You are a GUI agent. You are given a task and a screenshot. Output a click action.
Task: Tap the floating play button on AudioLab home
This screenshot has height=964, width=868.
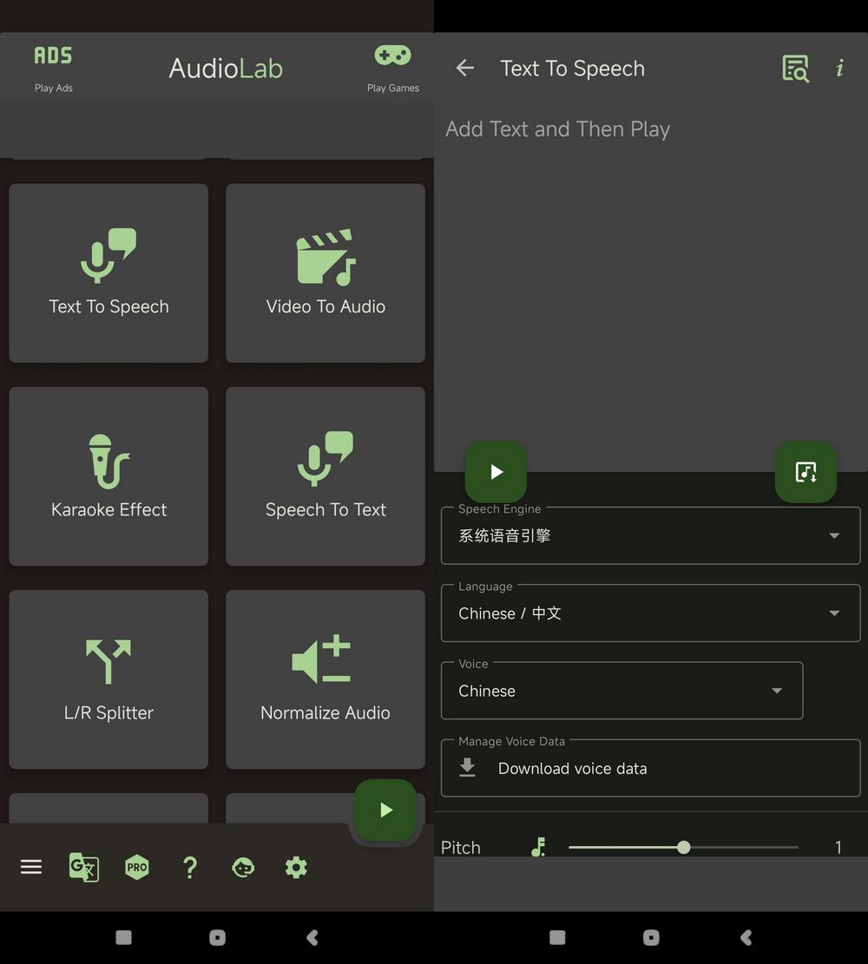pyautogui.click(x=385, y=810)
